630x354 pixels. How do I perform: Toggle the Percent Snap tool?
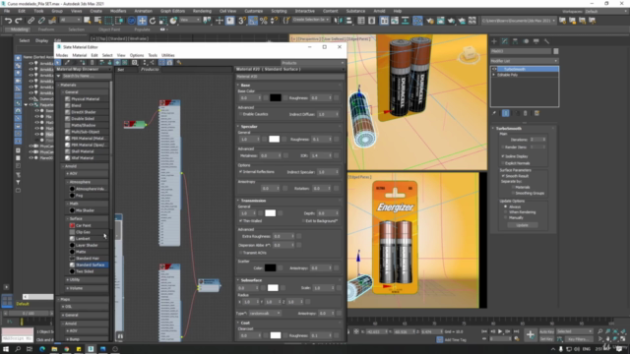click(x=263, y=21)
